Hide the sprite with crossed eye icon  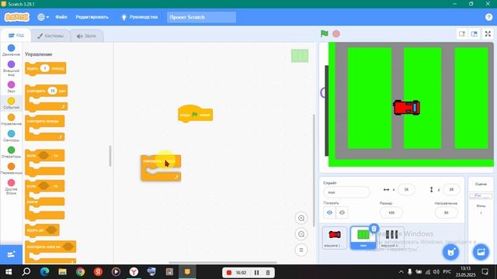coord(342,212)
